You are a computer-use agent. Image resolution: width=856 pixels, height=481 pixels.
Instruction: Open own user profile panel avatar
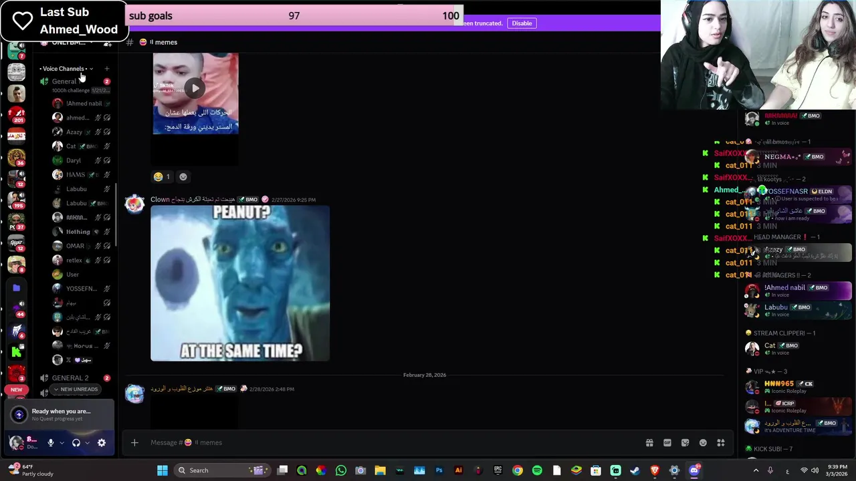point(16,442)
